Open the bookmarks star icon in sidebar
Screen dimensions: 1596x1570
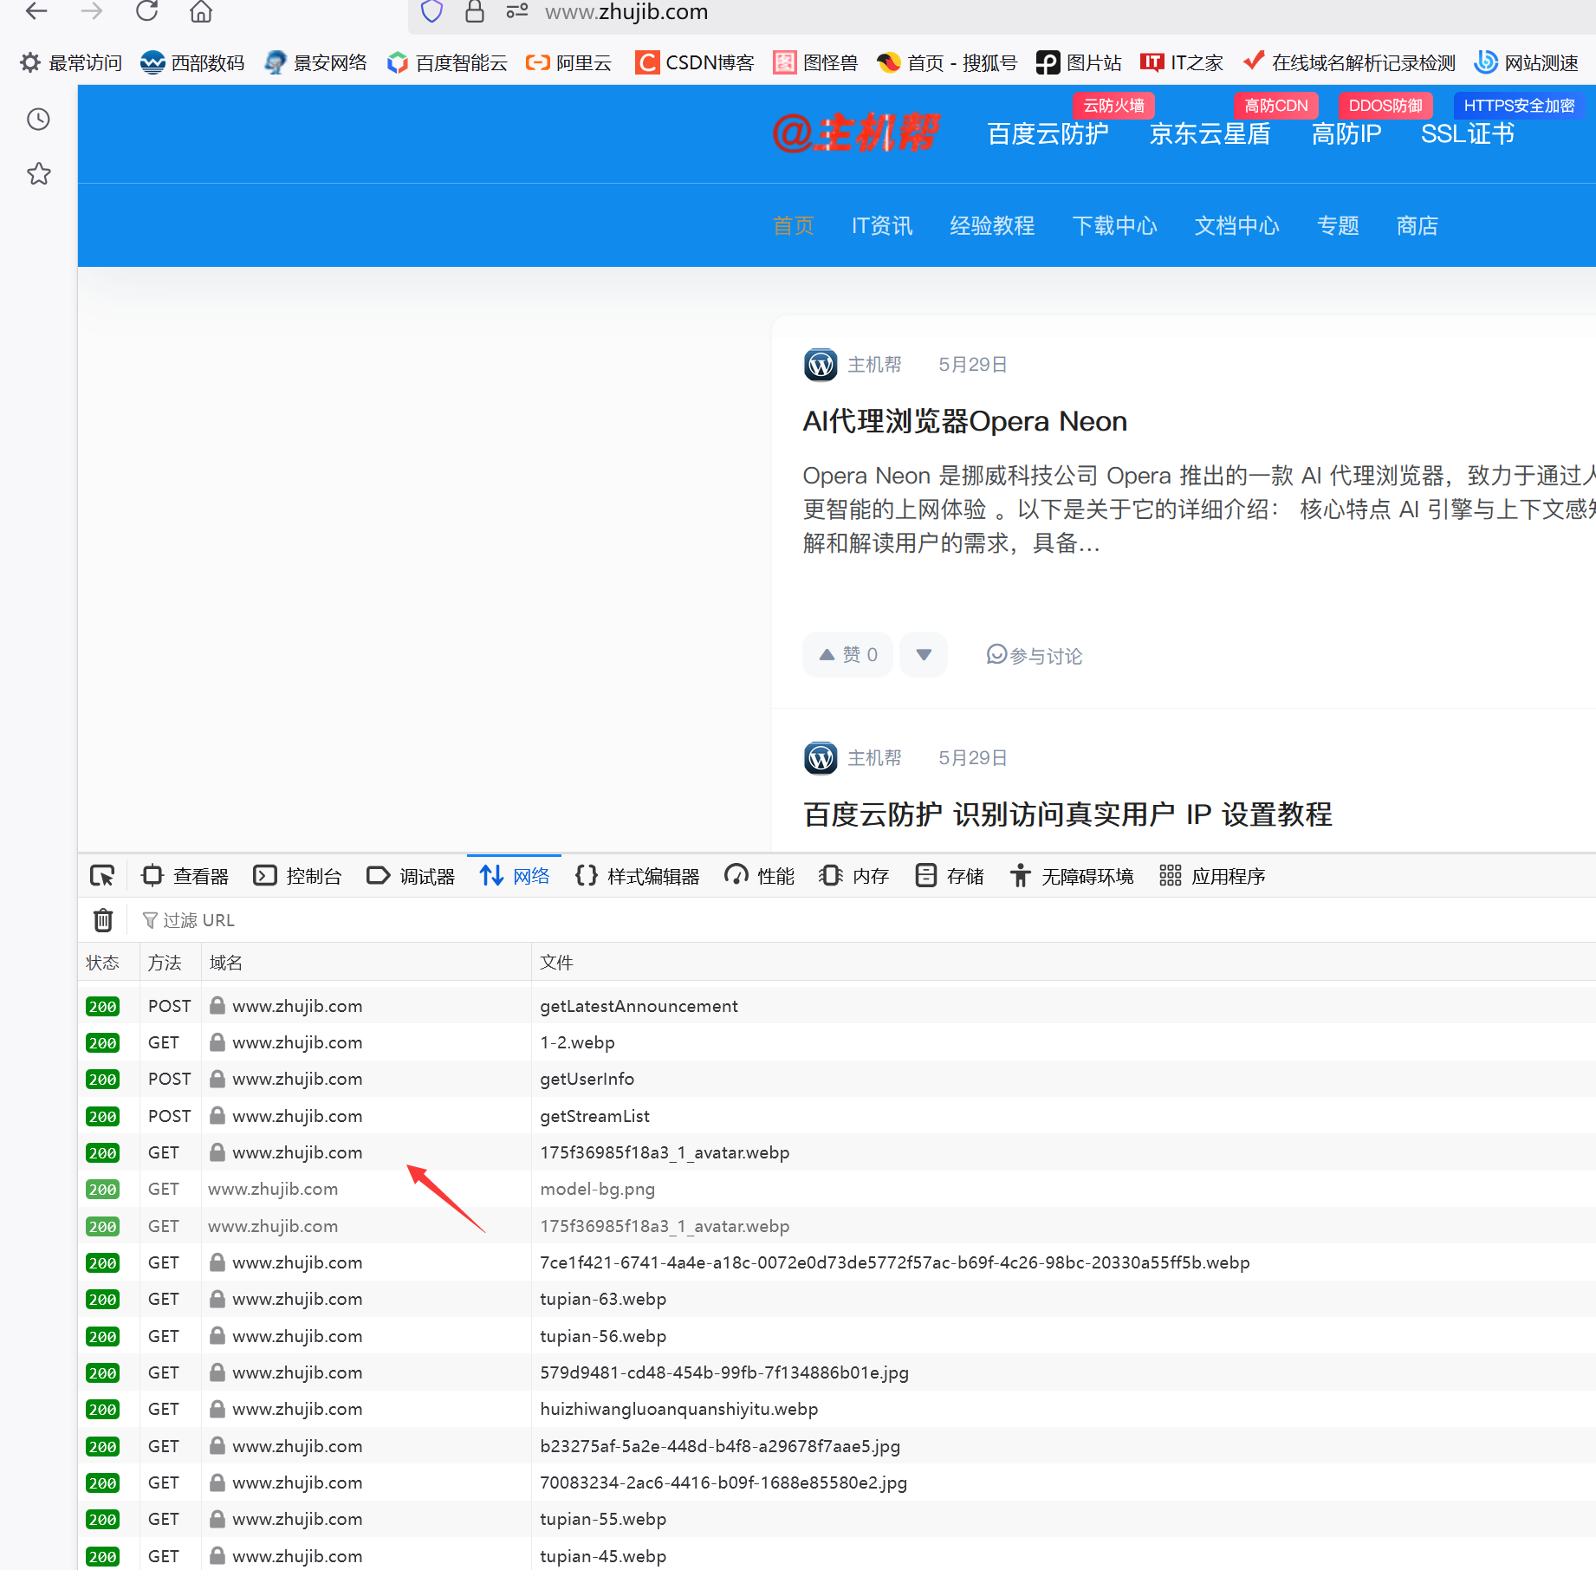click(x=38, y=174)
